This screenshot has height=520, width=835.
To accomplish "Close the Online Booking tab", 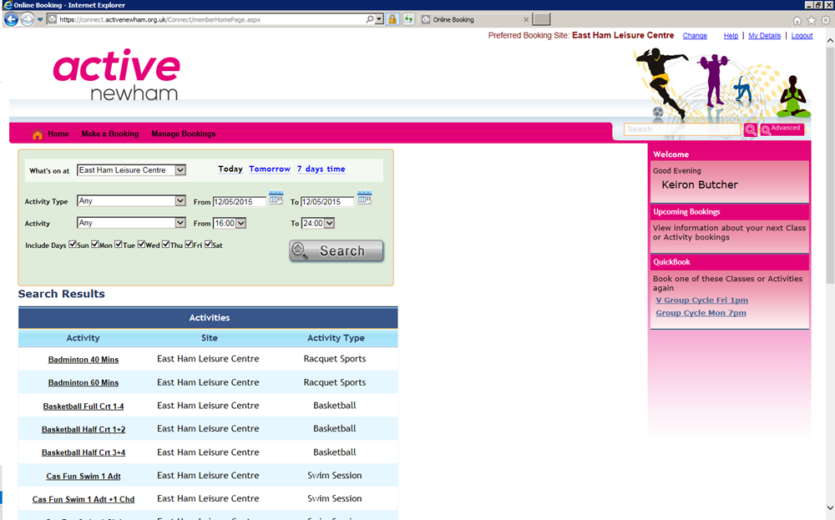I will (526, 20).
